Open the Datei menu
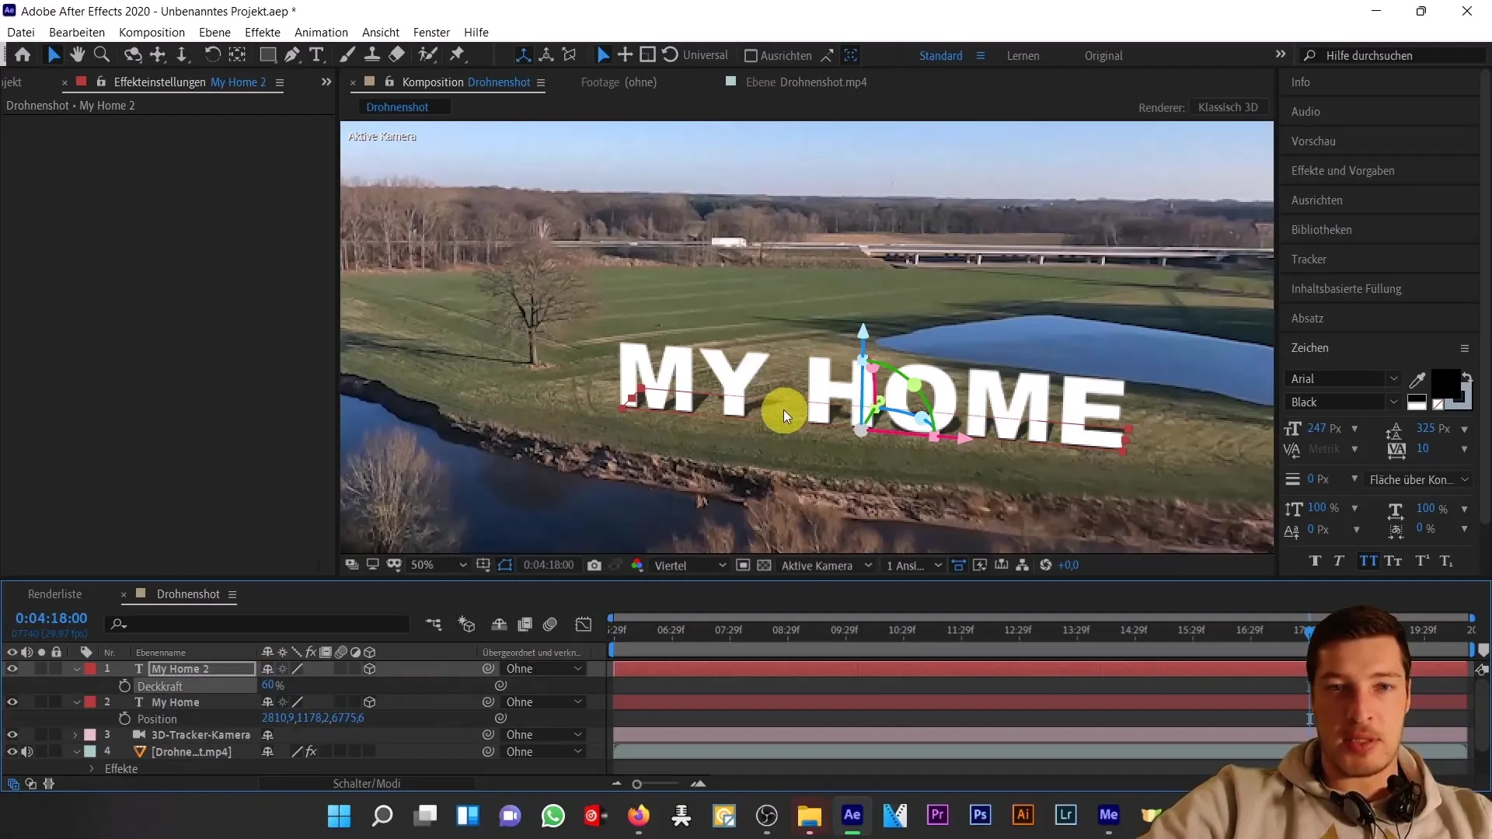Image resolution: width=1492 pixels, height=839 pixels. pyautogui.click(x=21, y=33)
